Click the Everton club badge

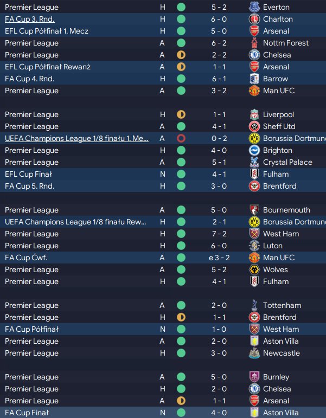[253, 8]
